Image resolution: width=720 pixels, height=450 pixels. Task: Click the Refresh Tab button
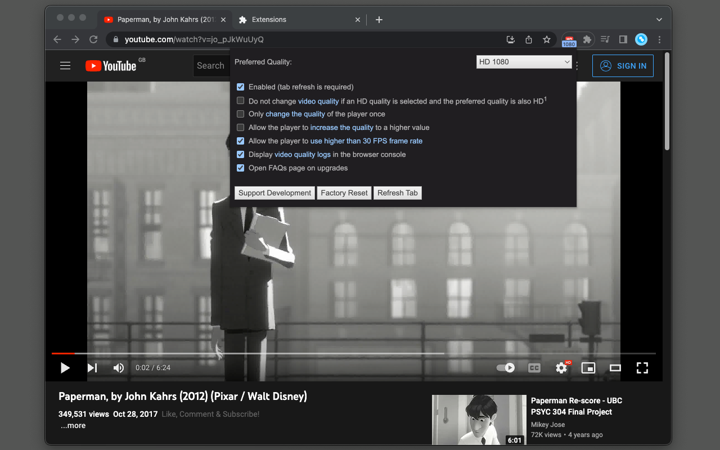tap(397, 193)
